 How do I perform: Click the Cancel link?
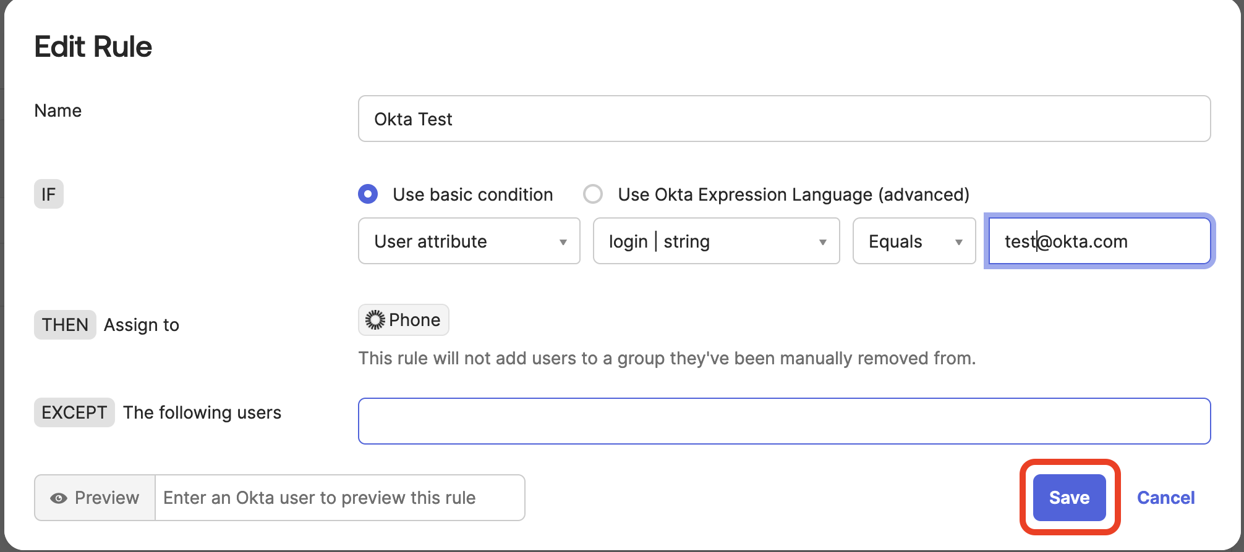(1165, 498)
